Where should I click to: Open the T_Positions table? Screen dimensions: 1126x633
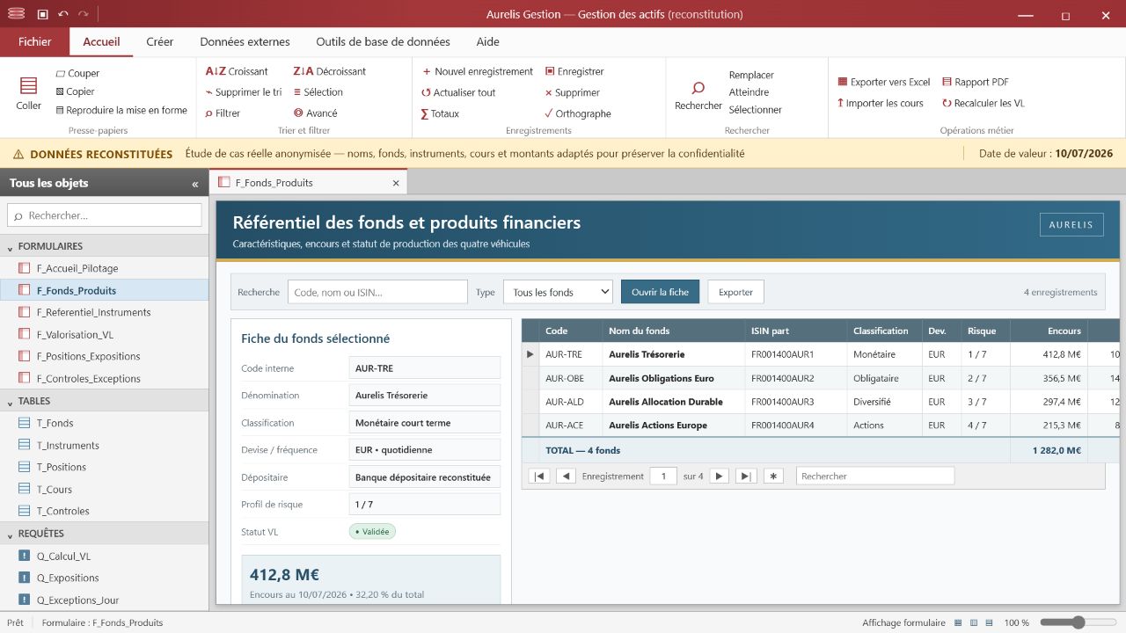[x=104, y=467]
